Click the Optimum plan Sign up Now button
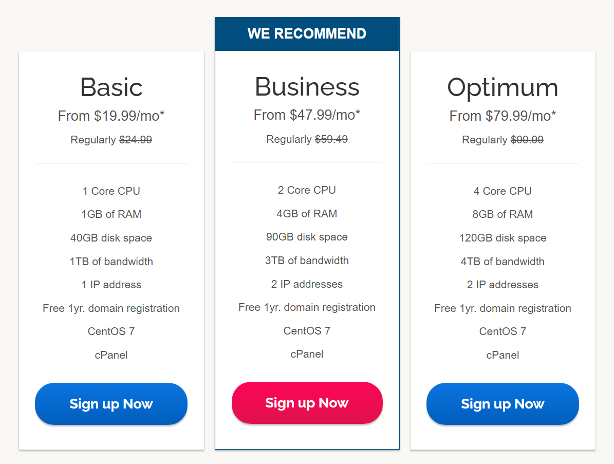This screenshot has height=464, width=614. 502,404
